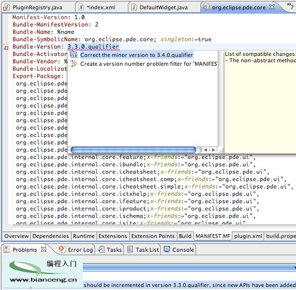Click the DefaultWidget.java file icon

click(134, 7)
